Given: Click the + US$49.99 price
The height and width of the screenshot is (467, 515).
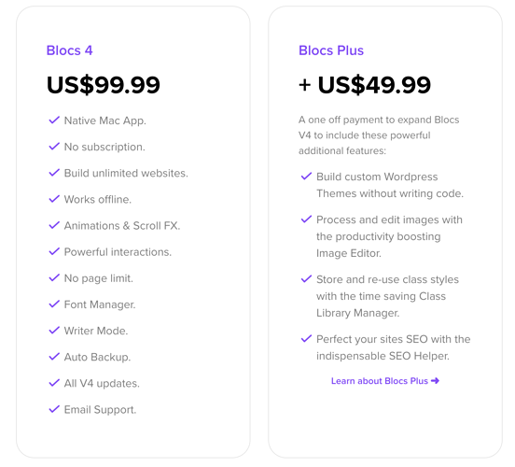Looking at the screenshot, I should pos(365,85).
